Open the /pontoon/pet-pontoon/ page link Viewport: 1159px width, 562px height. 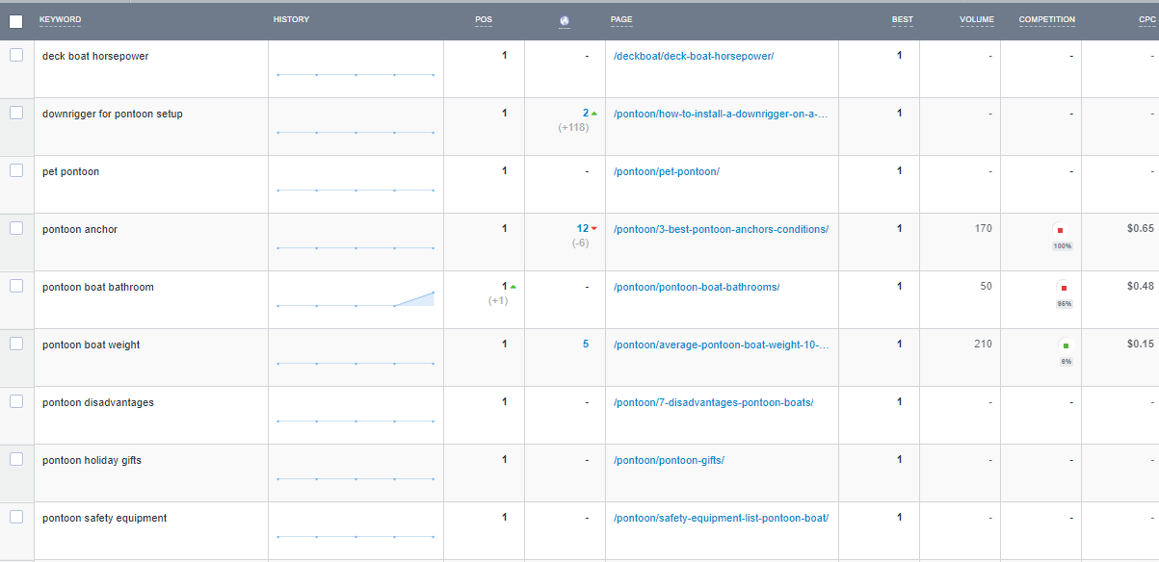coord(666,171)
